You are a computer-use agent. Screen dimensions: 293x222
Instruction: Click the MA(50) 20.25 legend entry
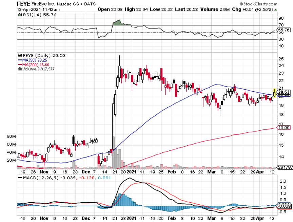click(33, 60)
